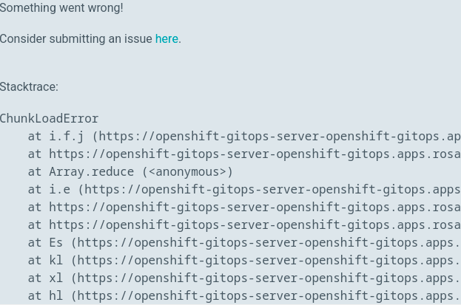Click the URL line directly below i.e frame
This screenshot has width=461, height=305.
255,207
